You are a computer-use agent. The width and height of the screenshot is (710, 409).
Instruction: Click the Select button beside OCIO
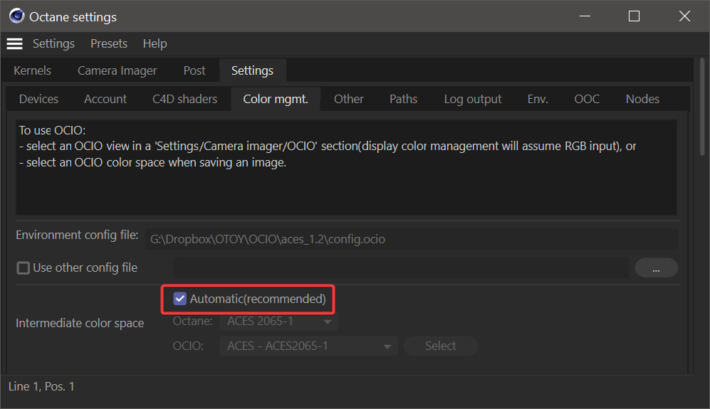[x=440, y=346]
